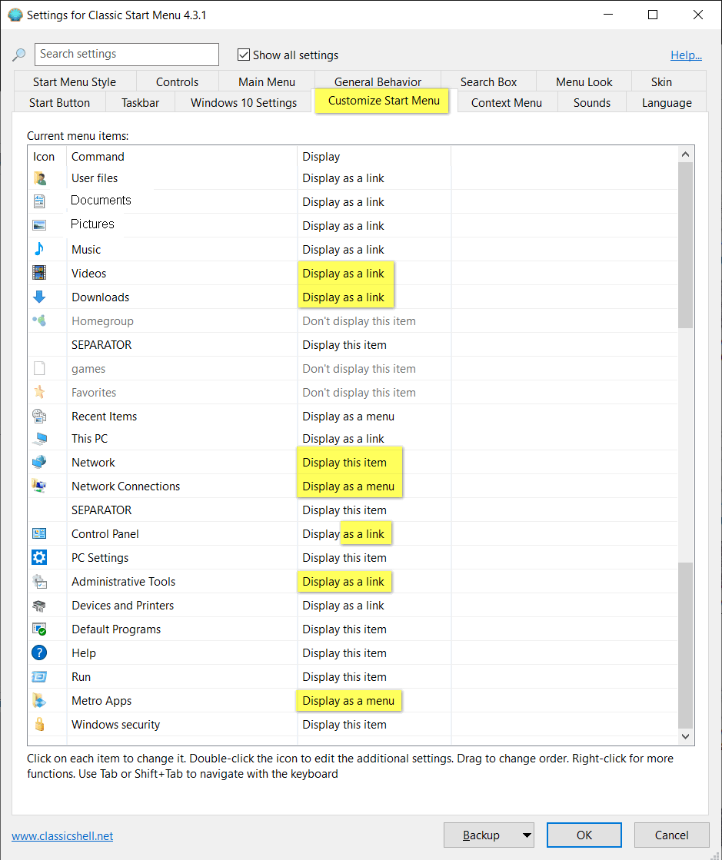Screen dimensions: 722x860
Task: Click the Metro Apps icon
Action: tap(39, 700)
